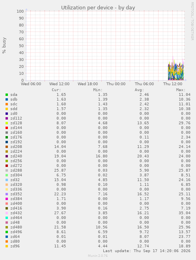196x260 pixels.
Task: Click the 'Cur:' column header
Action: [56, 90]
